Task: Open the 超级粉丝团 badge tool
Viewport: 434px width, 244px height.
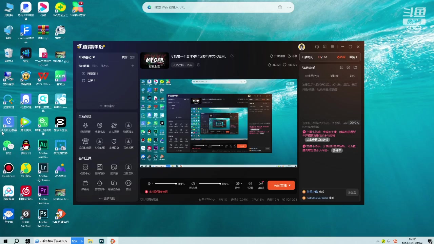Action: (85, 143)
